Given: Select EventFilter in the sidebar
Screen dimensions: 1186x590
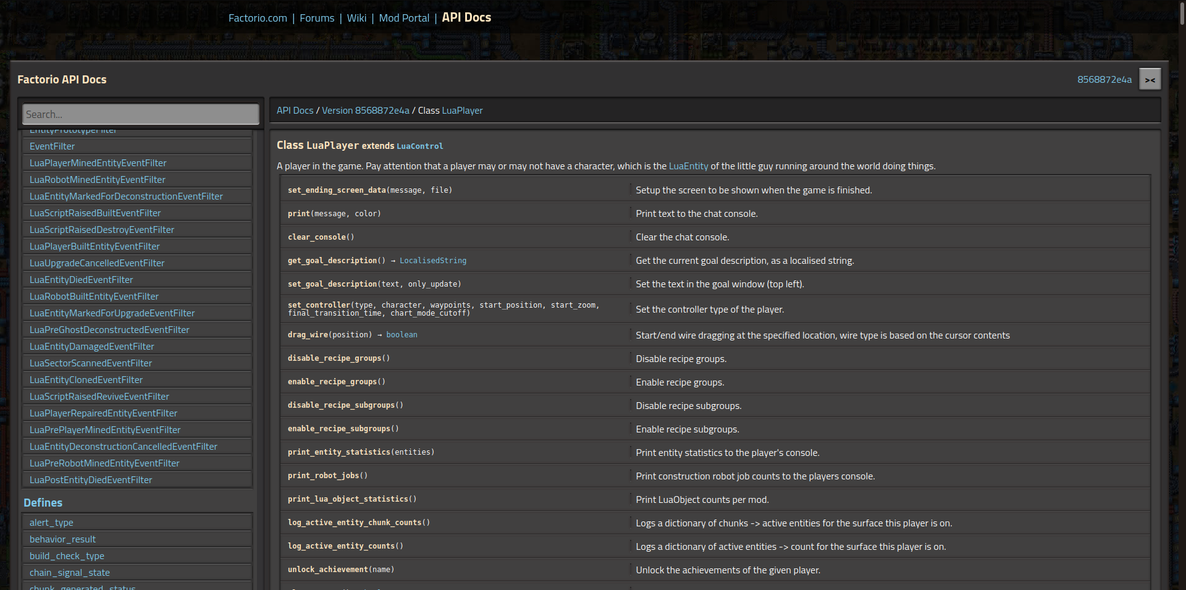Looking at the screenshot, I should (x=53, y=146).
